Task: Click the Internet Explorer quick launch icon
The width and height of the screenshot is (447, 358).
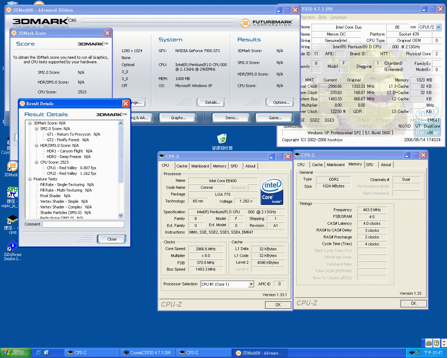Action: click(x=39, y=353)
